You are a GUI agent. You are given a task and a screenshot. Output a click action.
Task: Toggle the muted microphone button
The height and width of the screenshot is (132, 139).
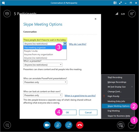tap(58, 125)
